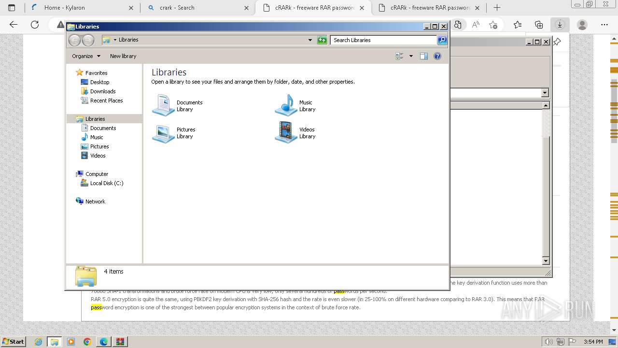Open the Favorites list in Edge
Viewport: 618px width, 348px height.
click(x=518, y=25)
